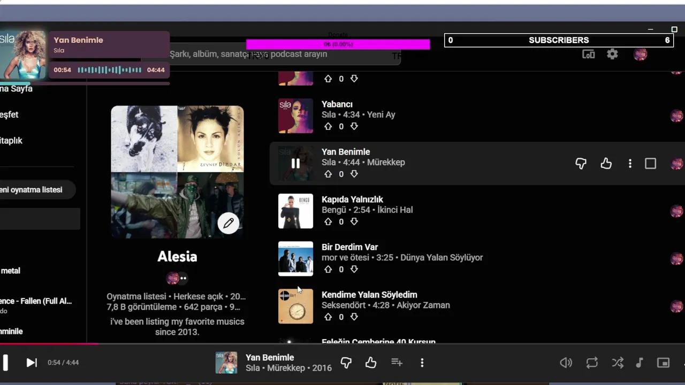Upvote Bir Derdim Var
The image size is (685, 385).
tap(328, 269)
